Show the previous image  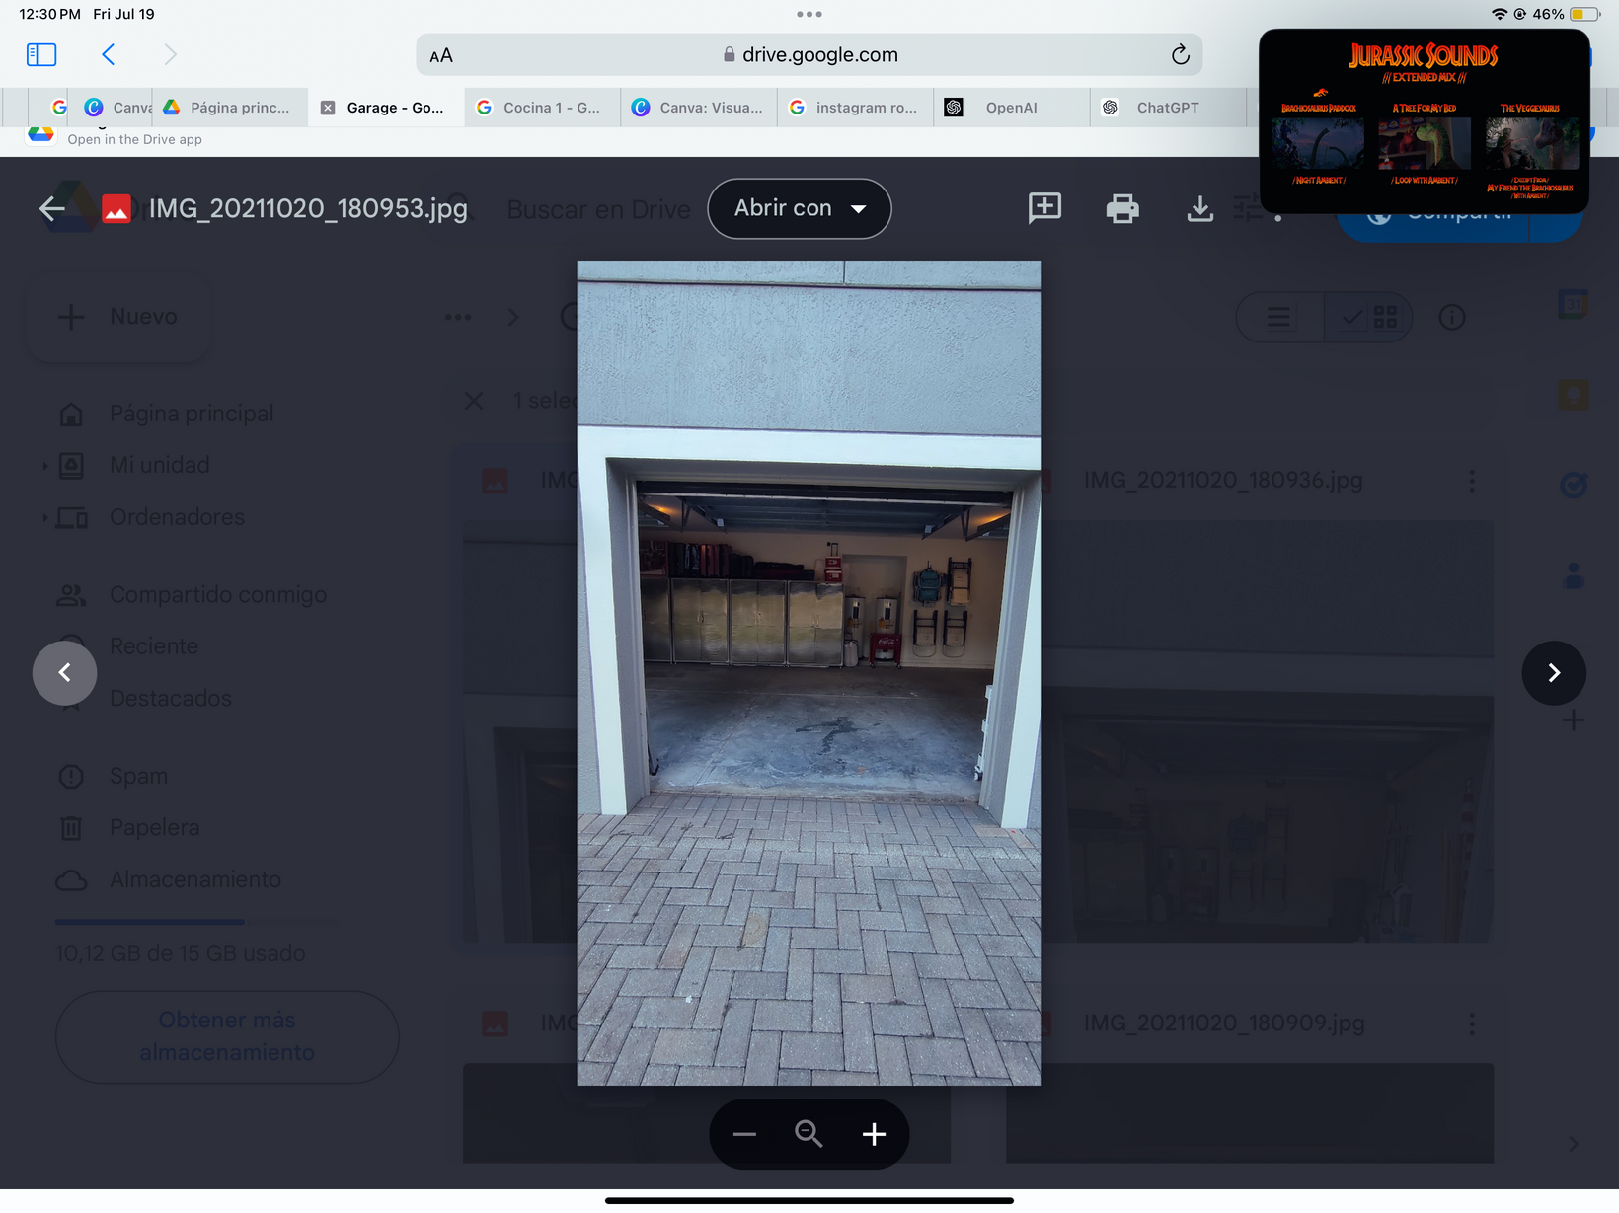click(x=65, y=673)
